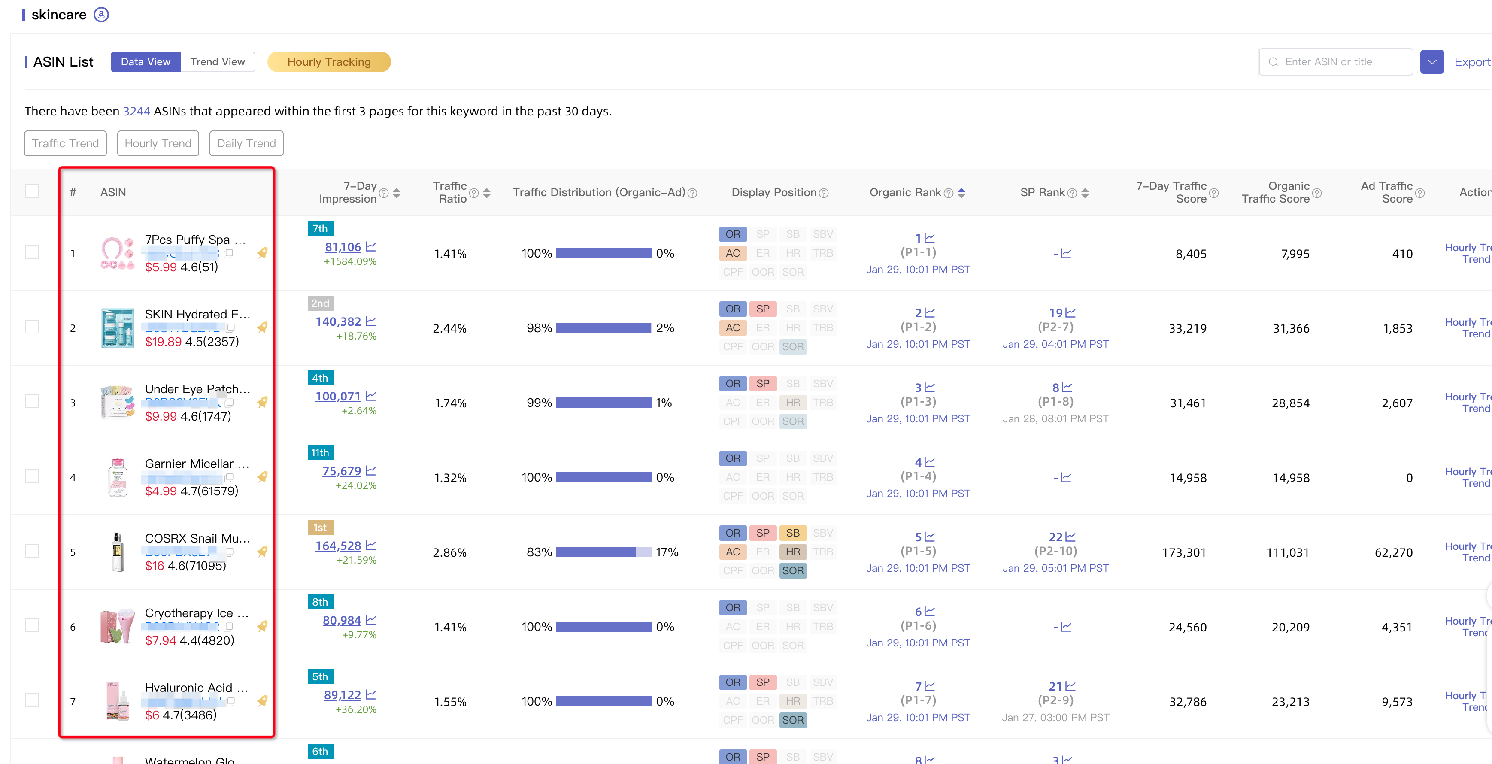1492x764 pixels.
Task: Open trend chart icon beside 140,382 impressions
Action: (x=371, y=321)
